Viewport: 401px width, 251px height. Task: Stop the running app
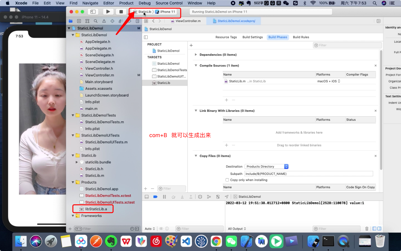click(121, 12)
